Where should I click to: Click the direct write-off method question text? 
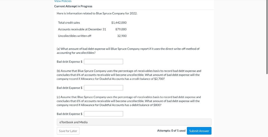tap(128, 51)
